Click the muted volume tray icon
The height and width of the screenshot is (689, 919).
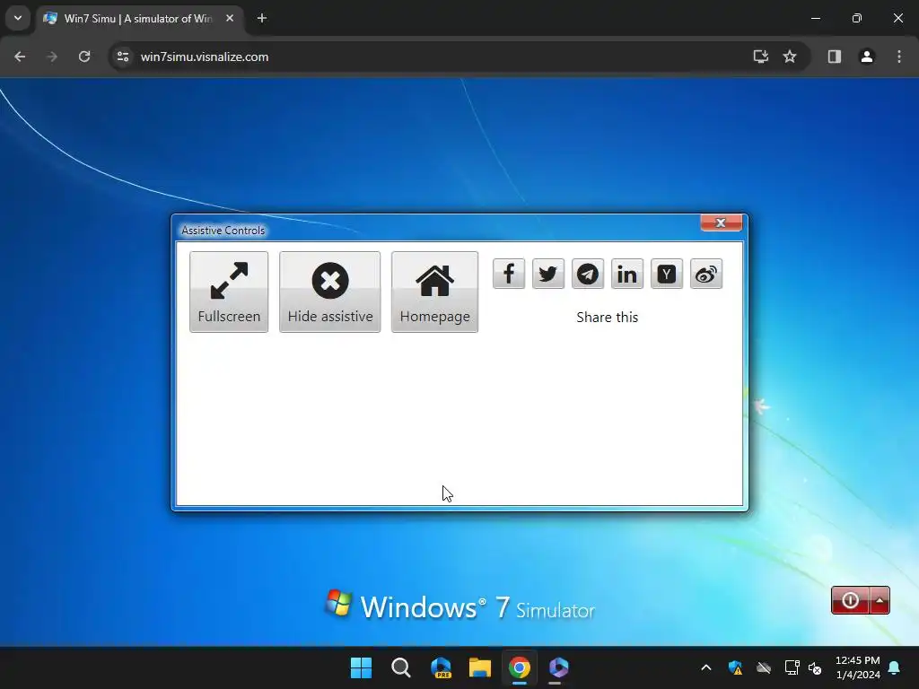[815, 667]
